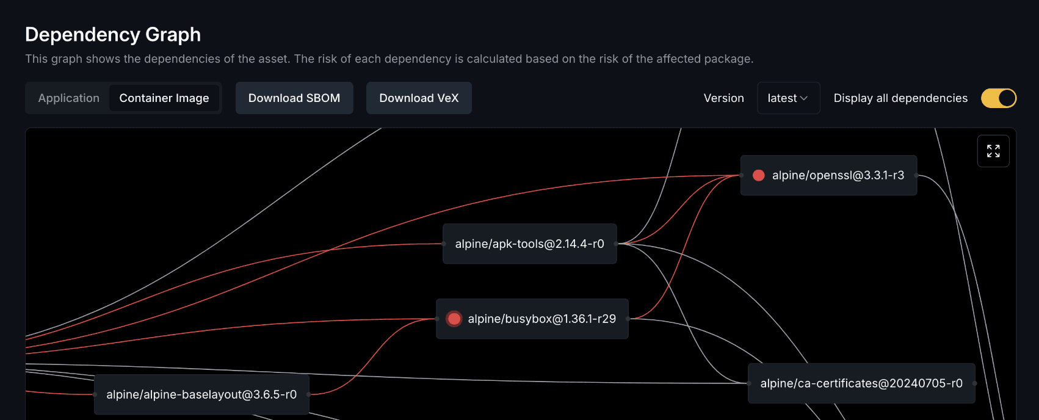
Task: Select the alpine/openssl@3.3.1-r3 node
Action: coord(828,175)
